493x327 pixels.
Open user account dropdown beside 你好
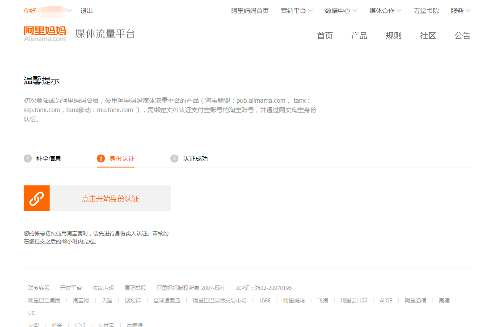tap(69, 11)
